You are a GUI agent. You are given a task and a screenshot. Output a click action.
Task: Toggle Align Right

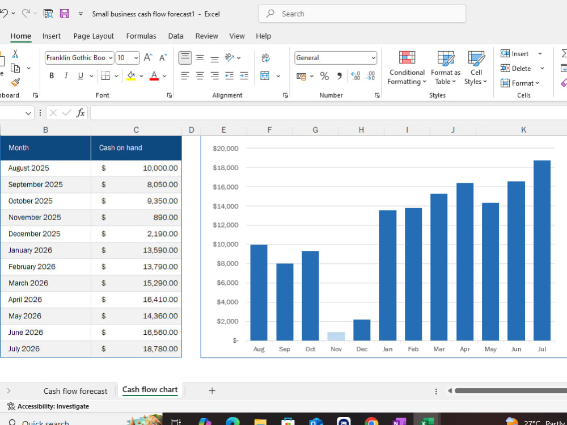pos(215,75)
